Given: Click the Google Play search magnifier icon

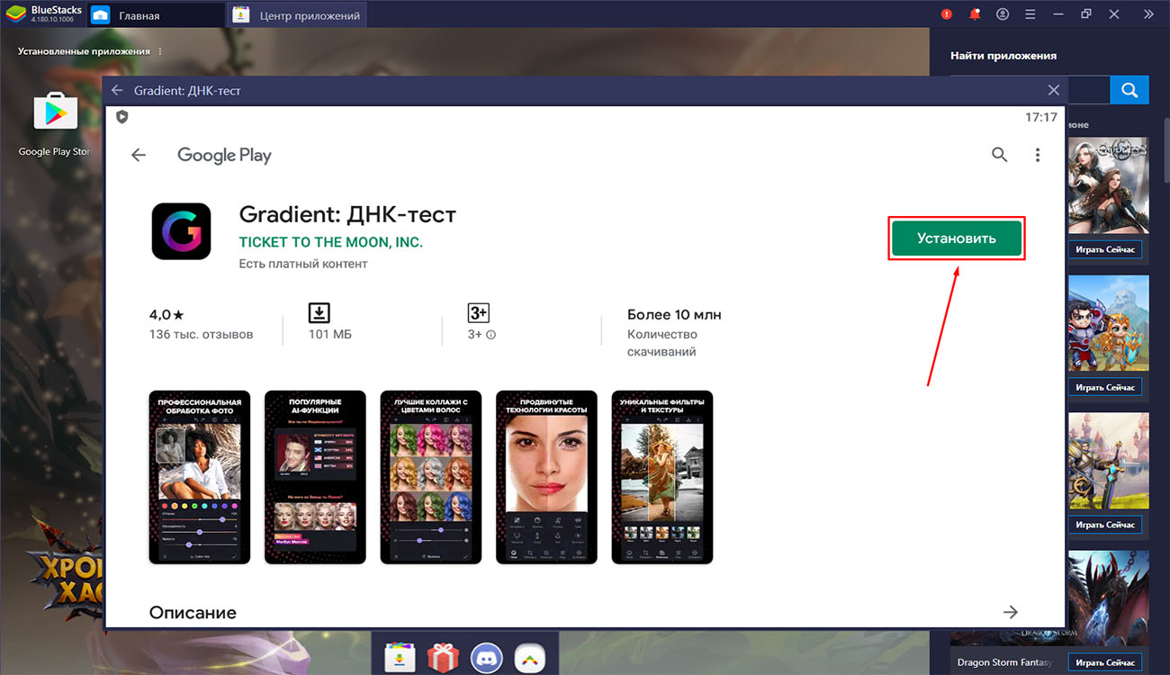Looking at the screenshot, I should pyautogui.click(x=999, y=155).
